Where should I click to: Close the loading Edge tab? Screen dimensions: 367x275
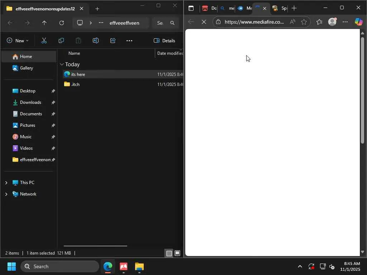click(264, 9)
